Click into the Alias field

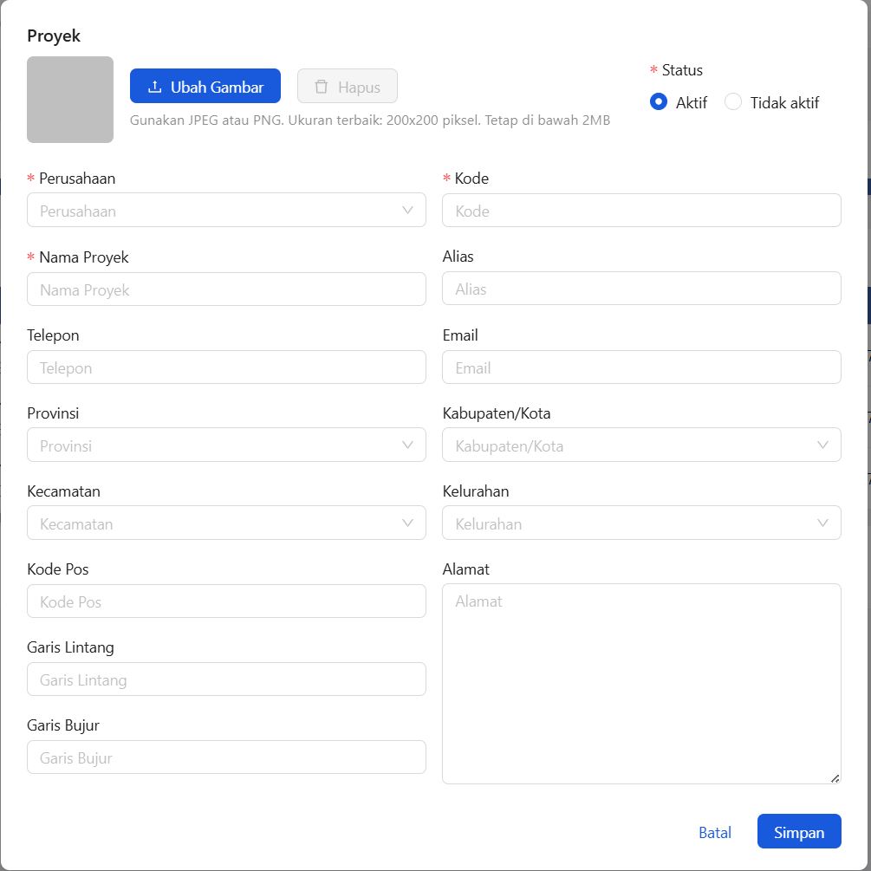pos(641,289)
